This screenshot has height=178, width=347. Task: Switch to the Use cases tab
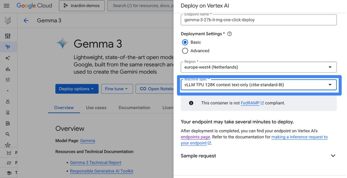point(96,107)
